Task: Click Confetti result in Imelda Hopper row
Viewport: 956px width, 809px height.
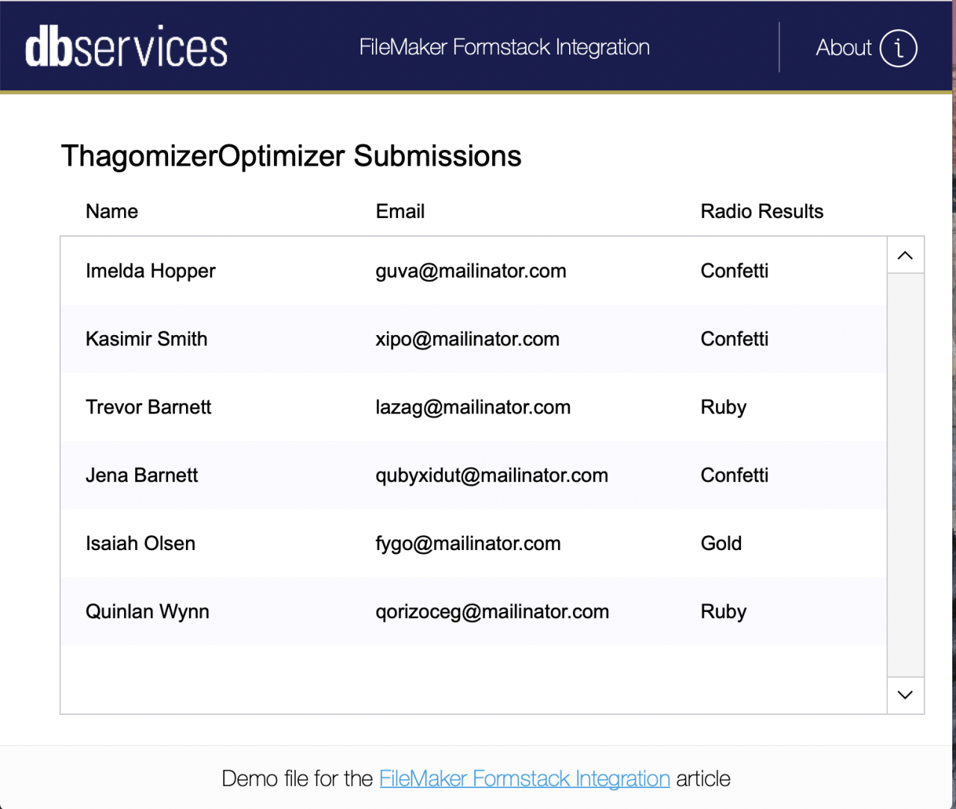Action: [x=734, y=271]
